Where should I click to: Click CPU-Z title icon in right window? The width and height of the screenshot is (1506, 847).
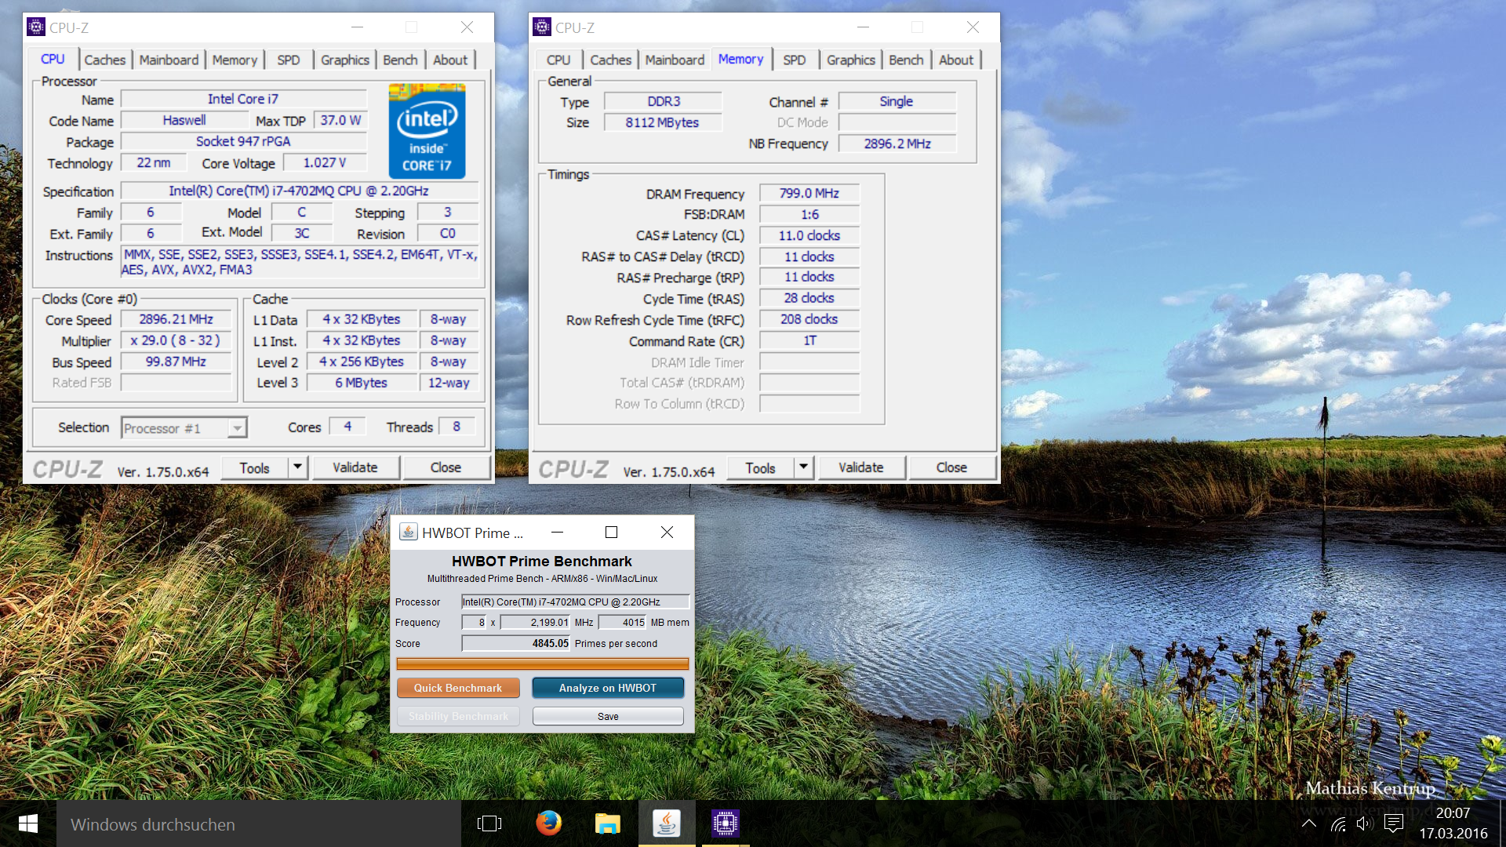click(x=542, y=27)
